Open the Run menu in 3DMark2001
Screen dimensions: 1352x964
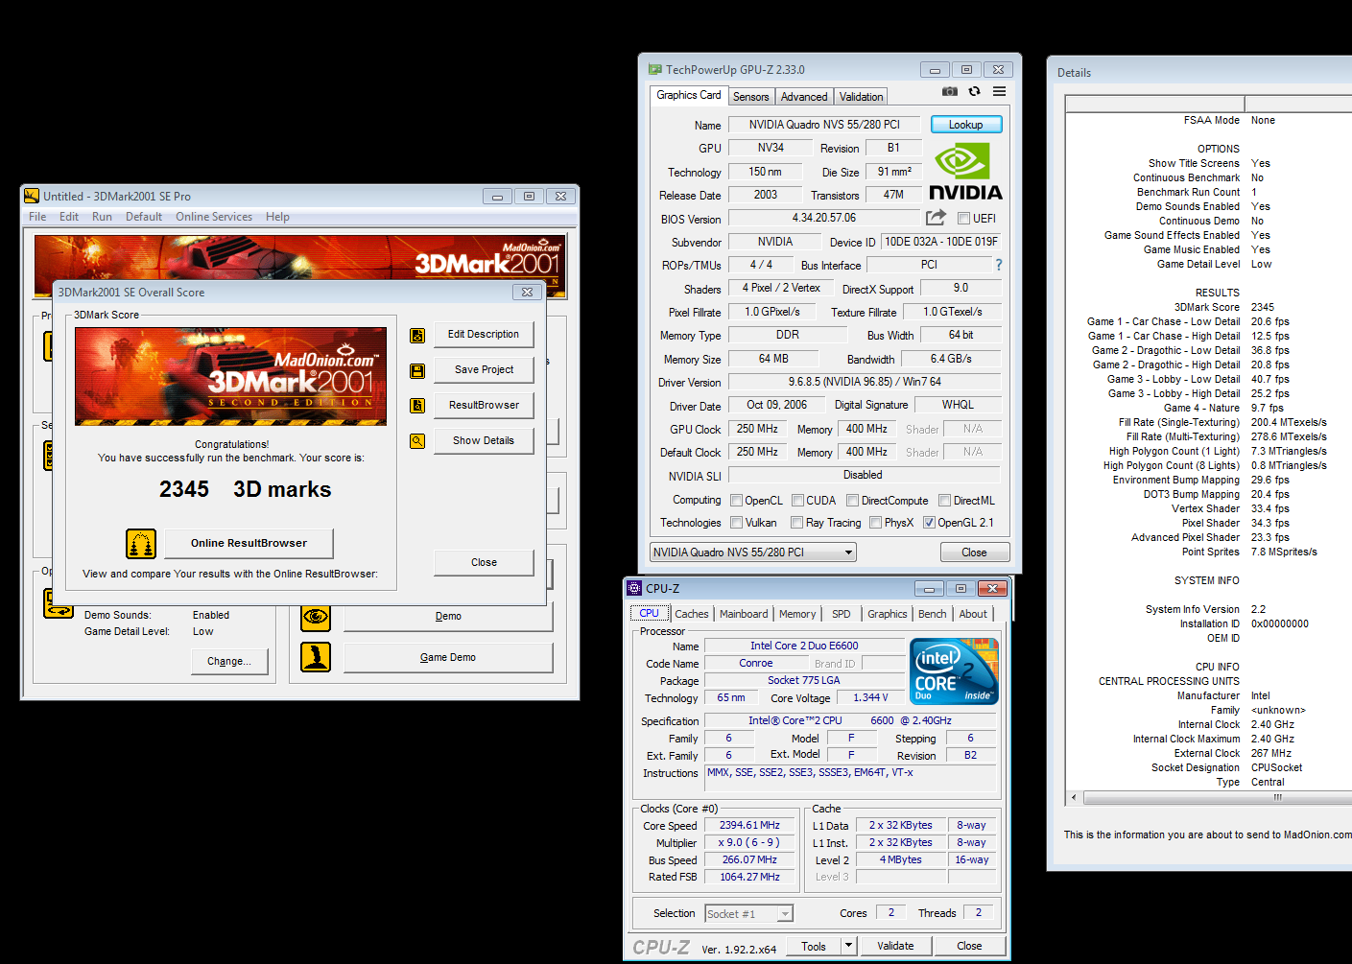[x=102, y=217]
